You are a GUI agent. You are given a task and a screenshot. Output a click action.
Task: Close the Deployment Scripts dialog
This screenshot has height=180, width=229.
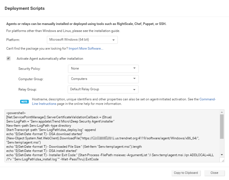point(214,173)
